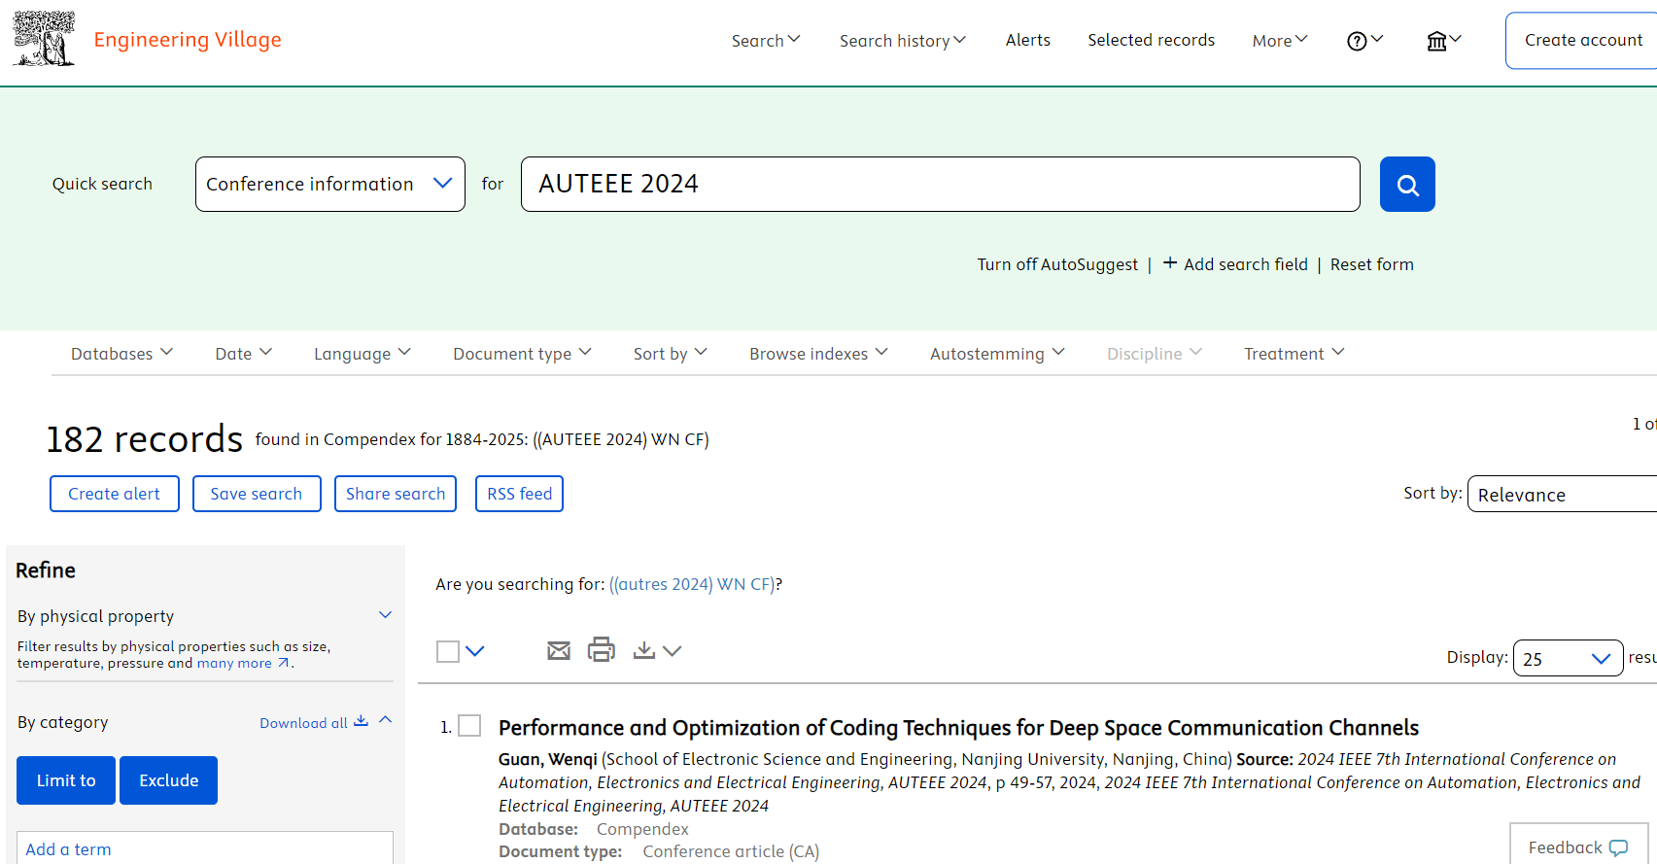The width and height of the screenshot is (1657, 864).
Task: Open the More menu
Action: (1280, 41)
